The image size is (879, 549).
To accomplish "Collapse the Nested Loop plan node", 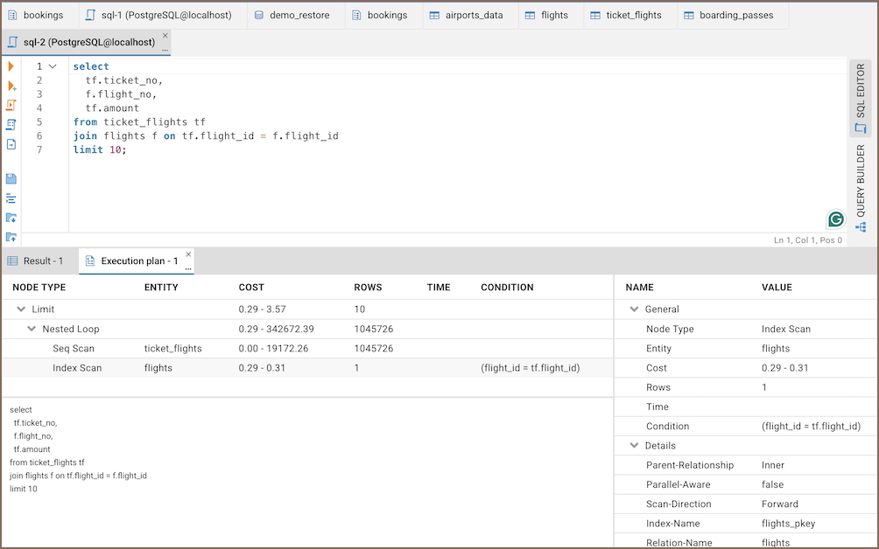I will tap(32, 330).
